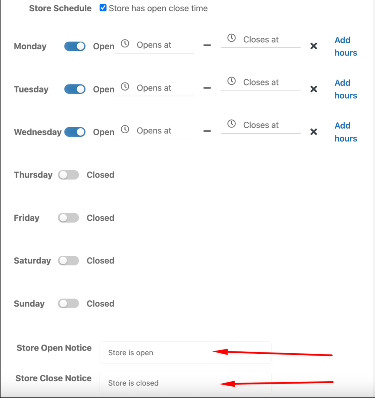
Task: Enable the Sunday toggle
Action: 68,303
